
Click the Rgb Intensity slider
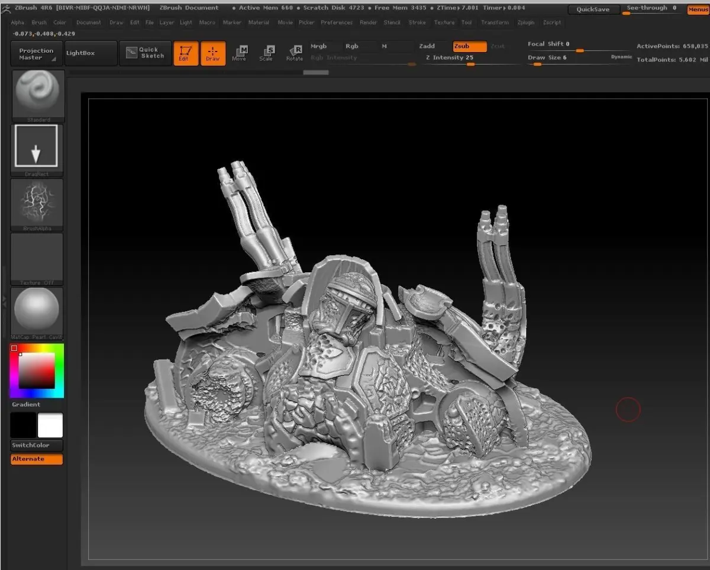[362, 59]
